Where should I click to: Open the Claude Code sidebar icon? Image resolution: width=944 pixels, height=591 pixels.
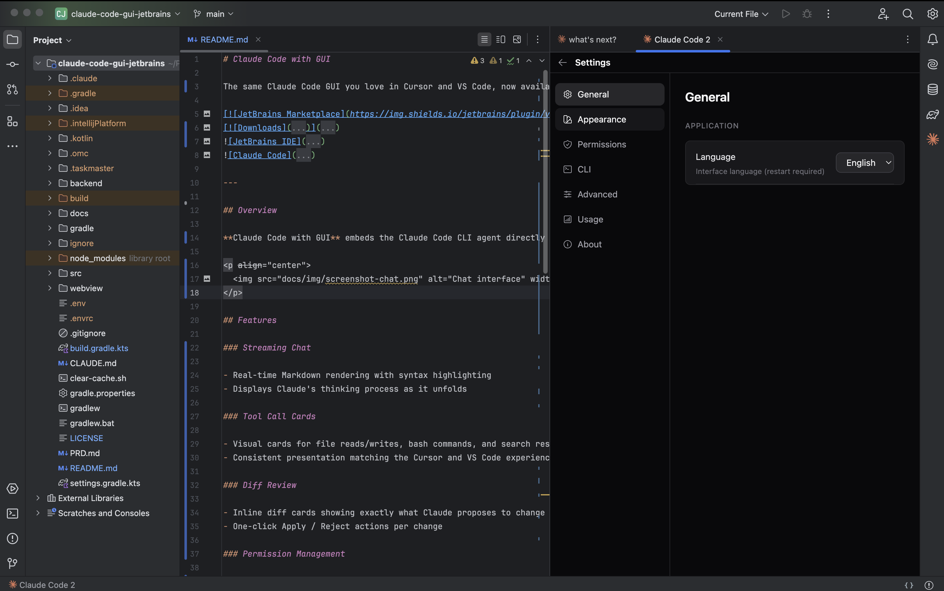click(x=933, y=139)
